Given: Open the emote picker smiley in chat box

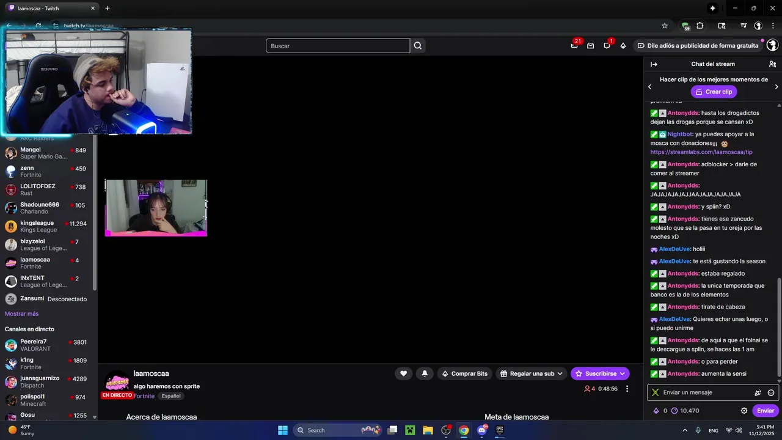Looking at the screenshot, I should 771,393.
